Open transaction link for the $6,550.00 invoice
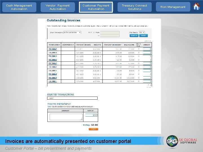203x152 pixels. click(52, 81)
